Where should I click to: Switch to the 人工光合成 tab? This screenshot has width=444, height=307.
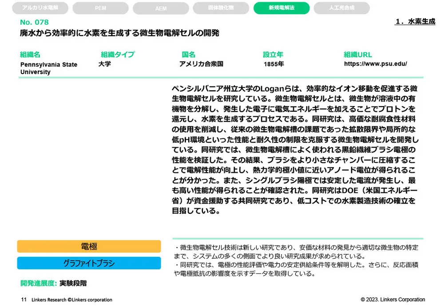coord(342,8)
